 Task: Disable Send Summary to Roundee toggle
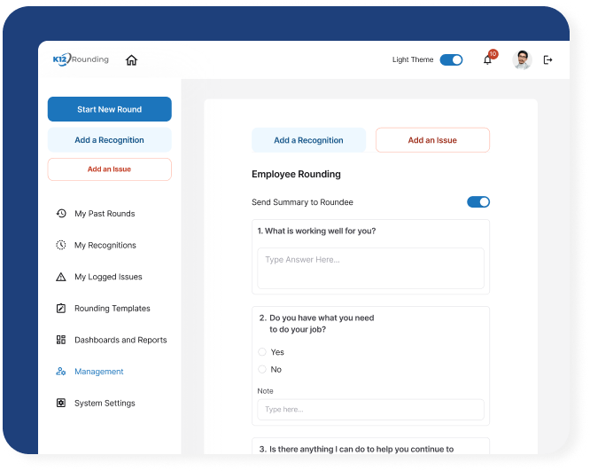[x=478, y=202]
